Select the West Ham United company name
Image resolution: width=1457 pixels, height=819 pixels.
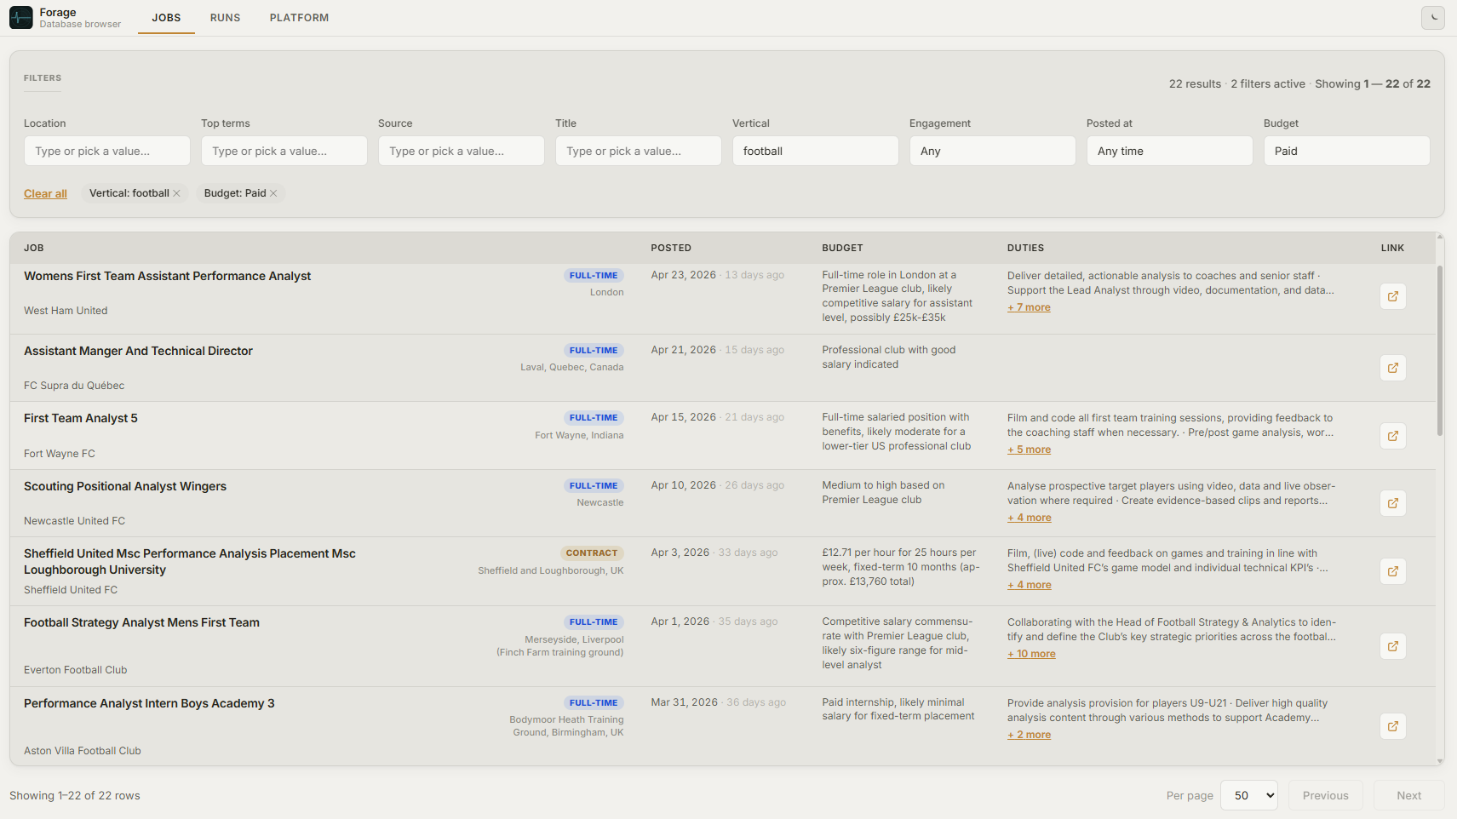tap(66, 311)
